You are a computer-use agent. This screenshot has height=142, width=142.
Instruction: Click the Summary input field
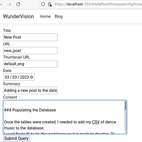coord(30,91)
